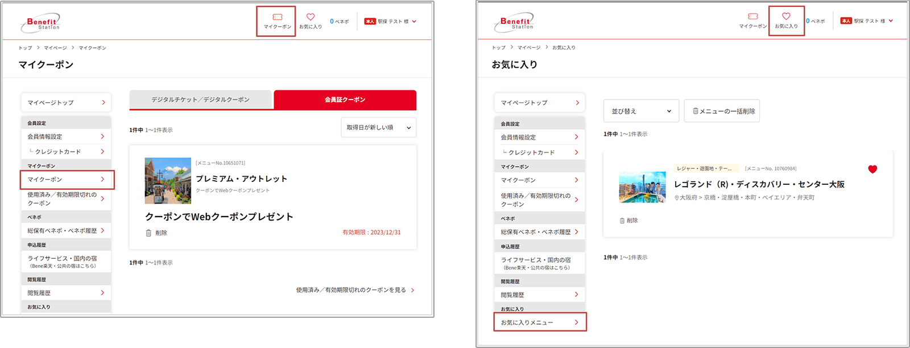910x348 pixels.
Task: Click [メニューNo. 10760984] text on favorite card
Action: coord(771,168)
